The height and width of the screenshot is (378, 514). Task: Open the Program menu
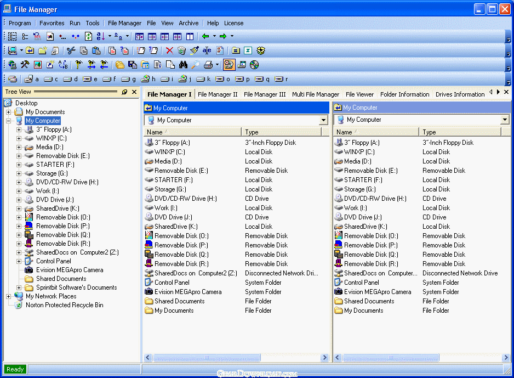tap(20, 23)
